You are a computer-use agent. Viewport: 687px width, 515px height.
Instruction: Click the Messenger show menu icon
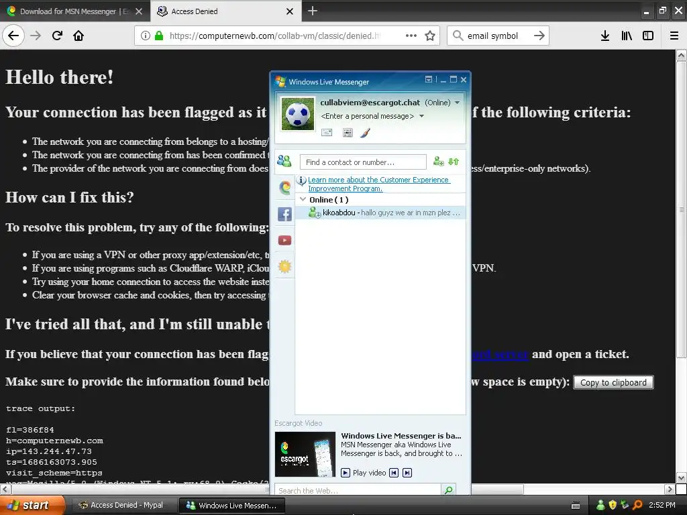(429, 79)
